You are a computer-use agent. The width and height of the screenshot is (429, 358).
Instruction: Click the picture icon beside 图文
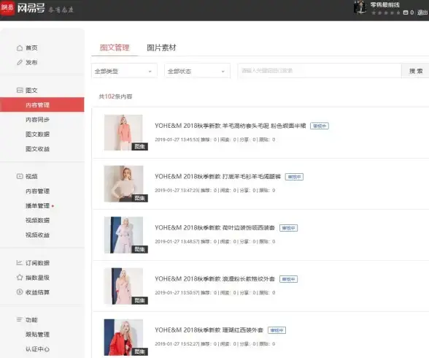click(20, 91)
